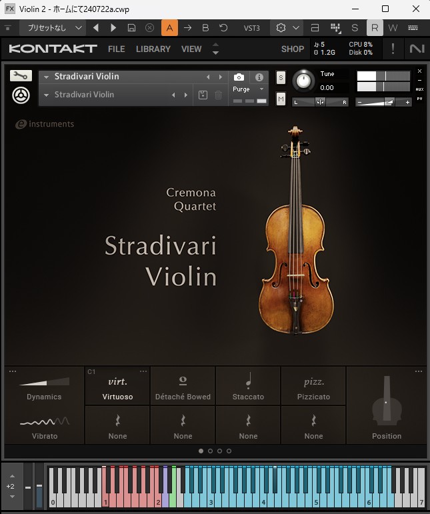Expand the gear settings dropdown arrow
Viewport: 430px width, 514px height.
295,28
